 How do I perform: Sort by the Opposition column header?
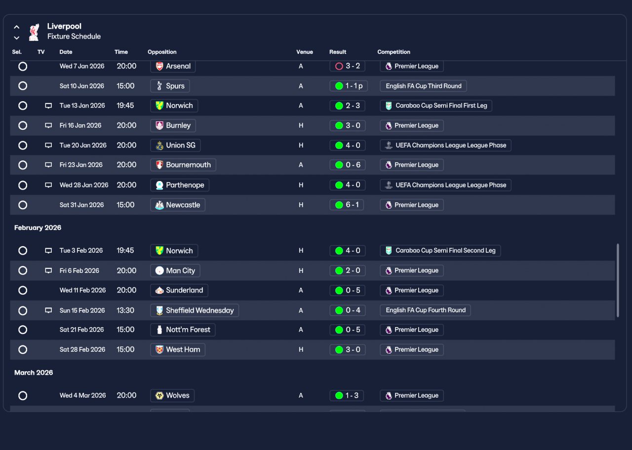click(x=162, y=52)
